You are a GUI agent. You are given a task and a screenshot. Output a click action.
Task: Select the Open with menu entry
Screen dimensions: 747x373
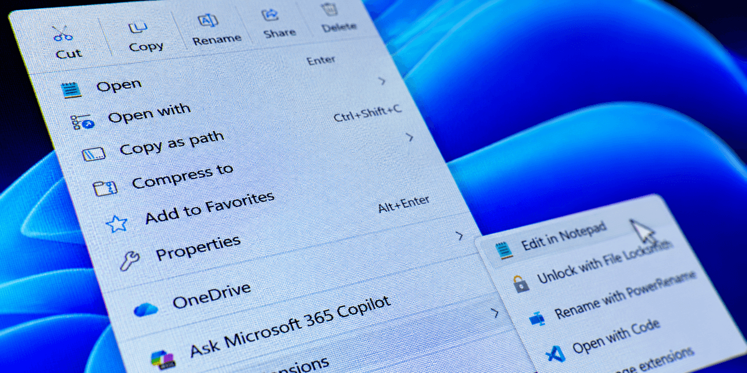[149, 113]
